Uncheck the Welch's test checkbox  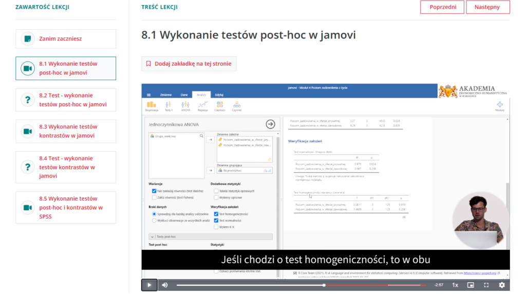pos(154,191)
